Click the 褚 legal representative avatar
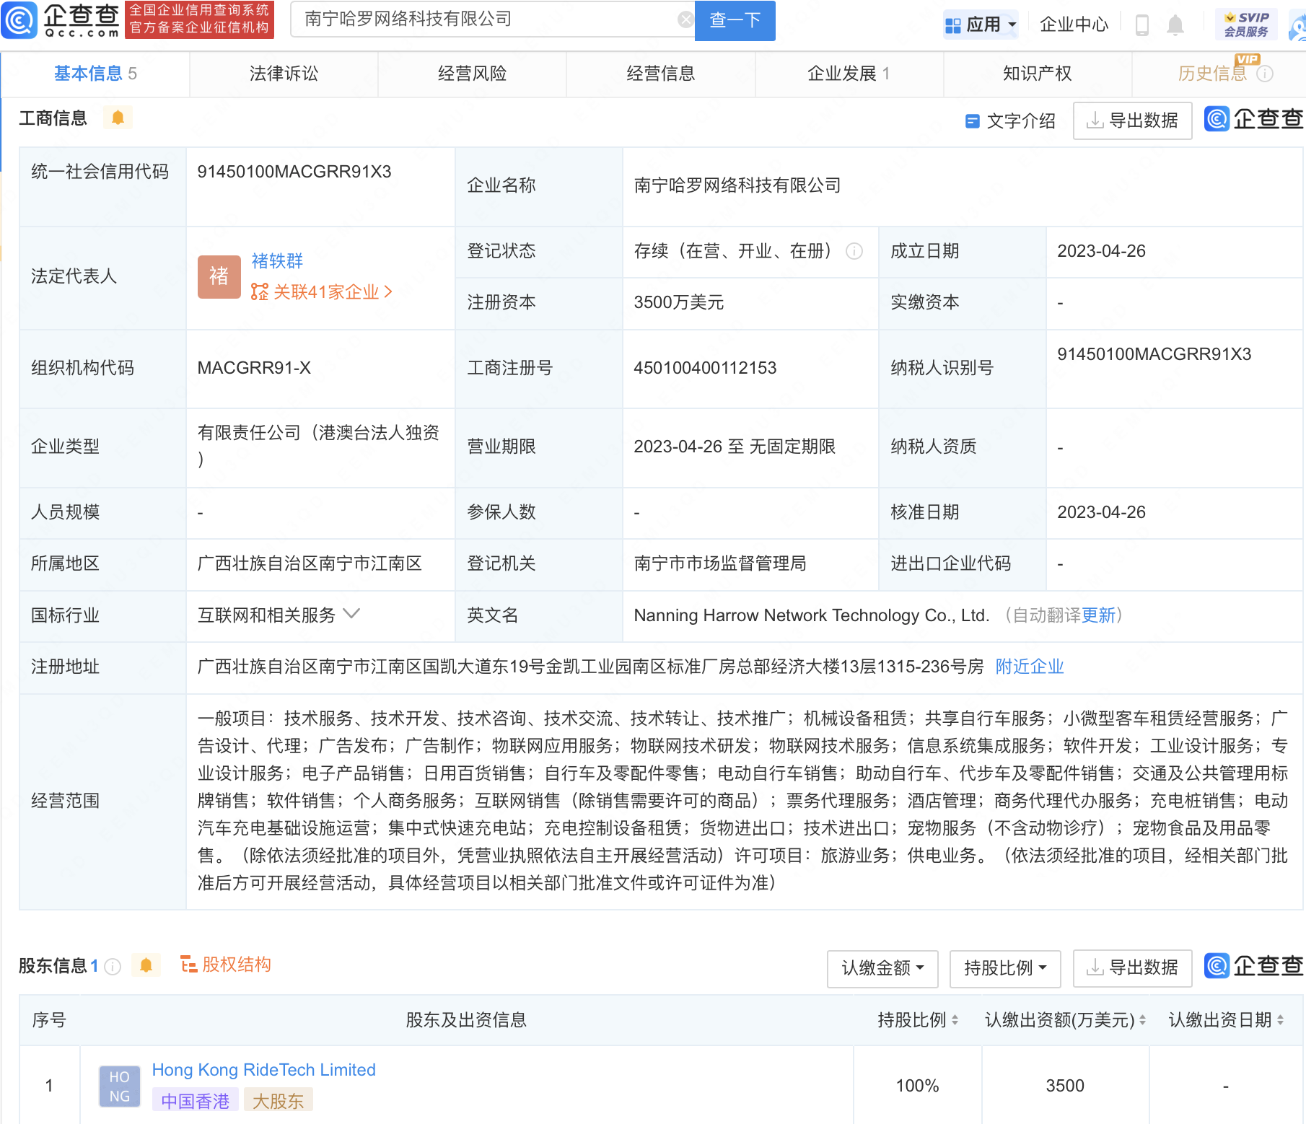The width and height of the screenshot is (1306, 1124). (x=219, y=276)
